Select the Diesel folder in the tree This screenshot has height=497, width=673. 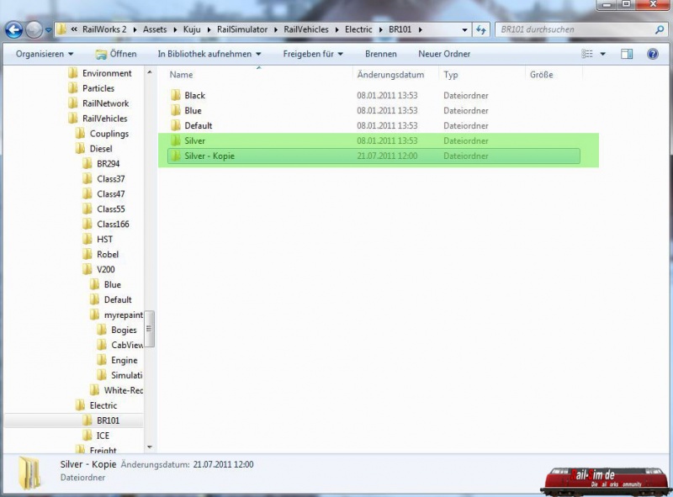pos(93,149)
